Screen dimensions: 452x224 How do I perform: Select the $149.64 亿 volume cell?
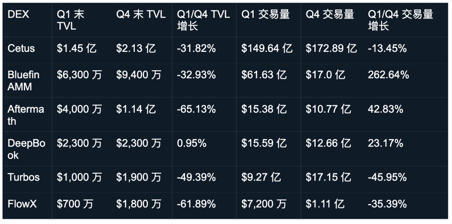[267, 49]
